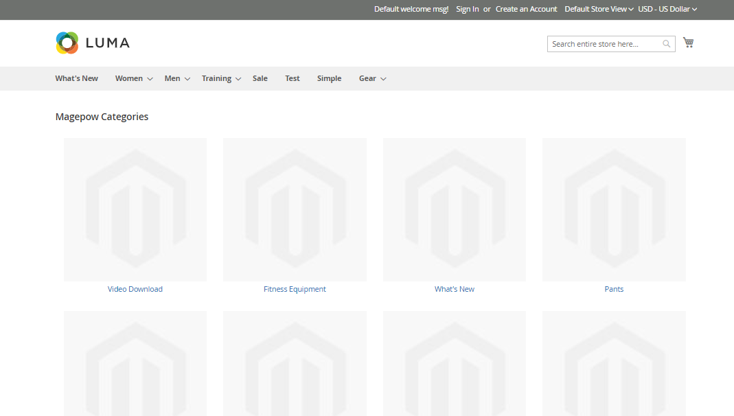The image size is (734, 416).
Task: Click the Sign In link
Action: [x=468, y=9]
